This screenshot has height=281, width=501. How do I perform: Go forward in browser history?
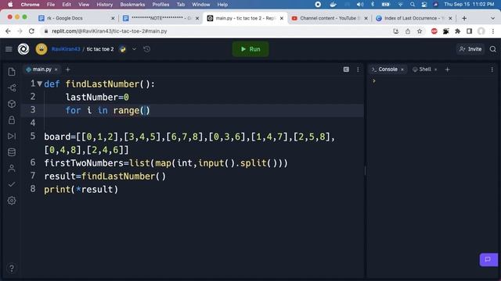click(x=20, y=31)
